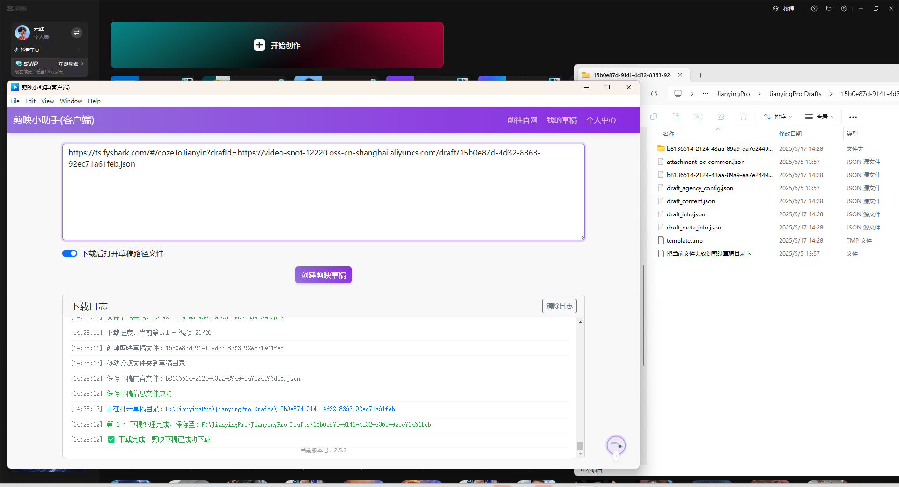Click the account switch icon beside 元峰
The width and height of the screenshot is (899, 487).
[77, 32]
